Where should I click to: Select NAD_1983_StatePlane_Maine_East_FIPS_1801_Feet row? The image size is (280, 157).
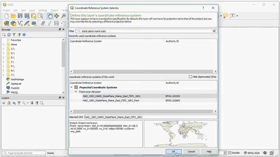click(x=143, y=100)
